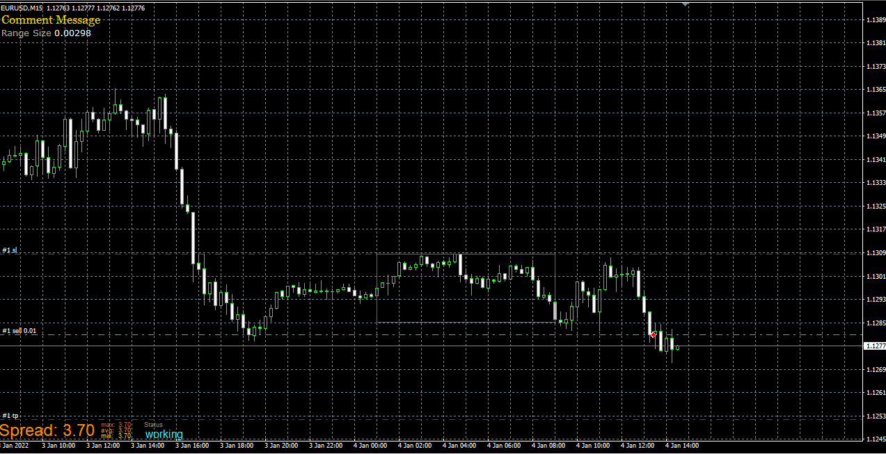Click the 'Range Size 0.00298' label
Screen dimensions: 886x454
pyautogui.click(x=46, y=33)
